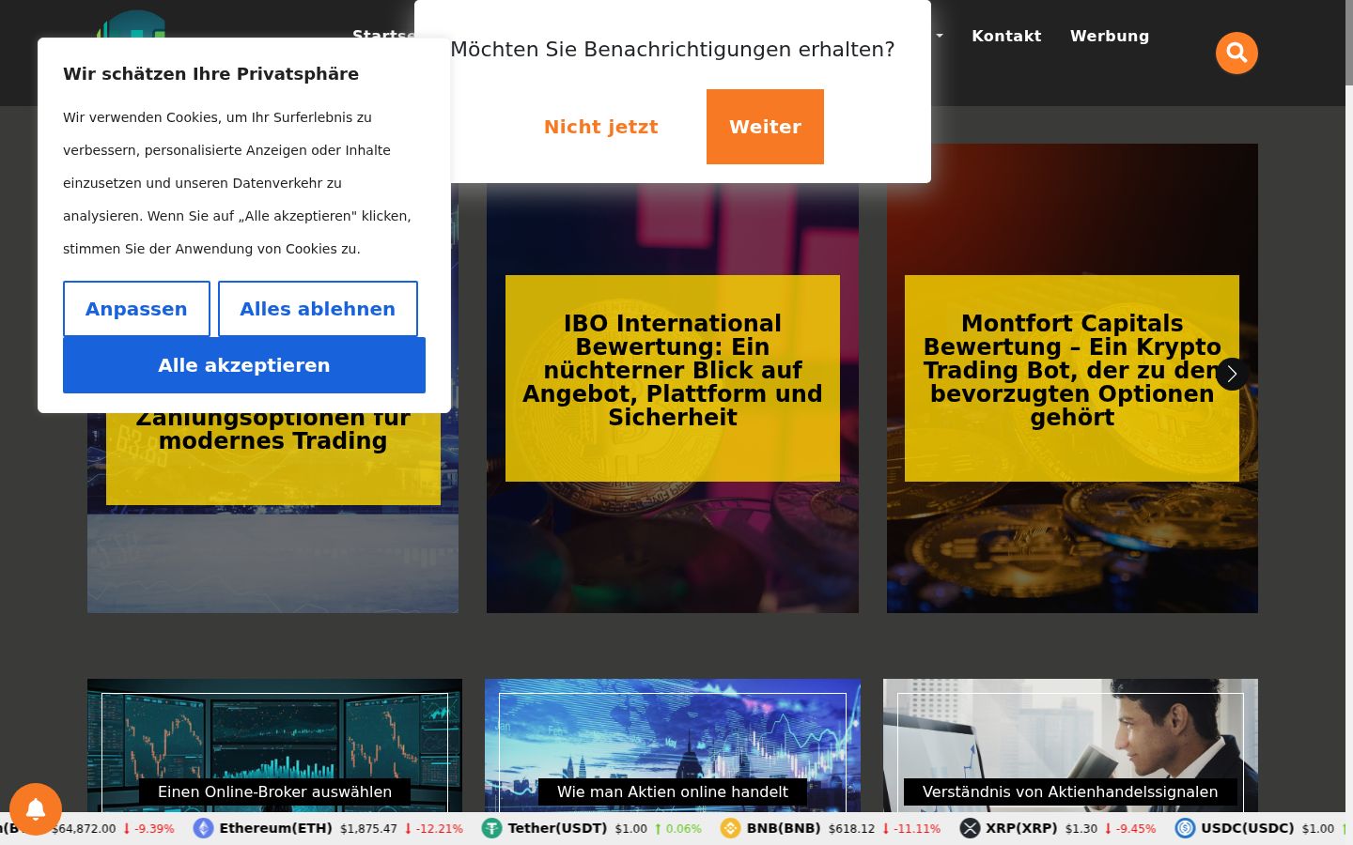Screen dimensions: 1353x845
Task: Open the orange search icon button
Action: tap(1236, 53)
